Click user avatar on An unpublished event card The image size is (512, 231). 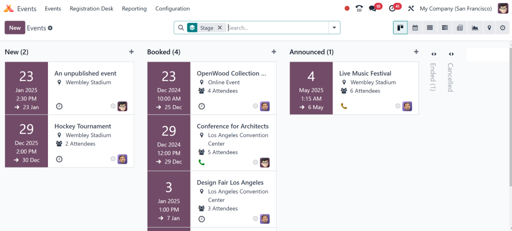coord(122,106)
